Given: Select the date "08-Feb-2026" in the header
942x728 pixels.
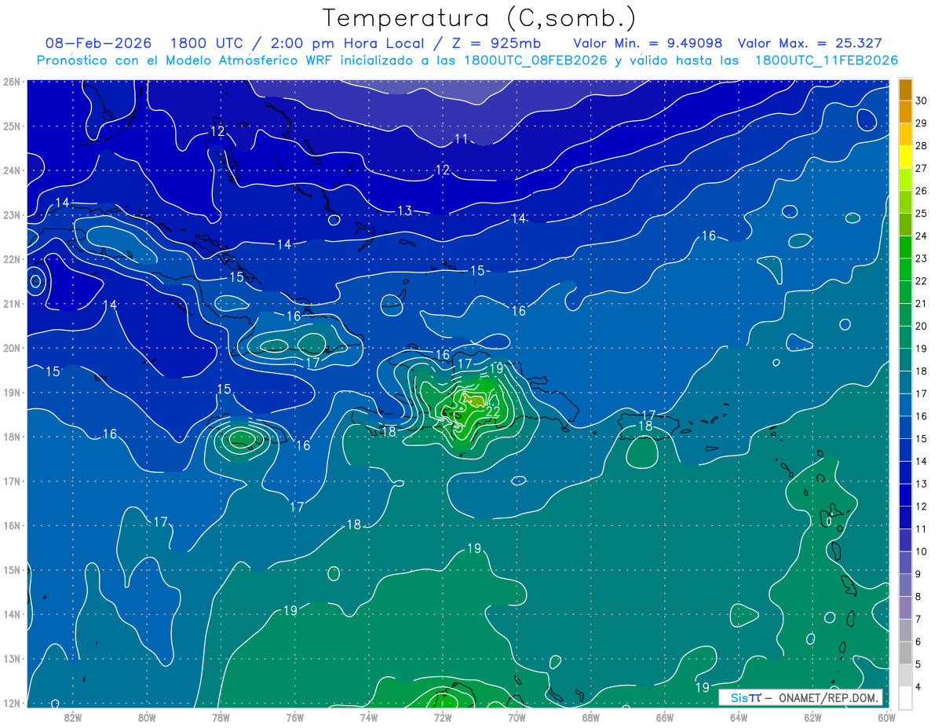Looking at the screenshot, I should point(98,43).
